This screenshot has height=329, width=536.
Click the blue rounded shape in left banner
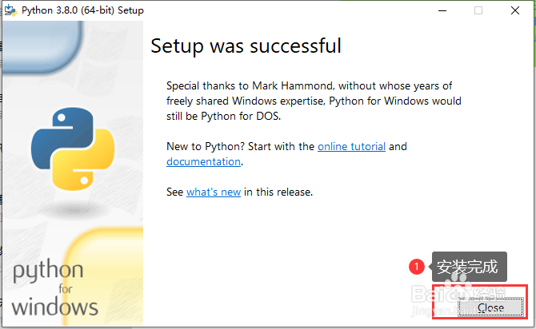point(42,46)
